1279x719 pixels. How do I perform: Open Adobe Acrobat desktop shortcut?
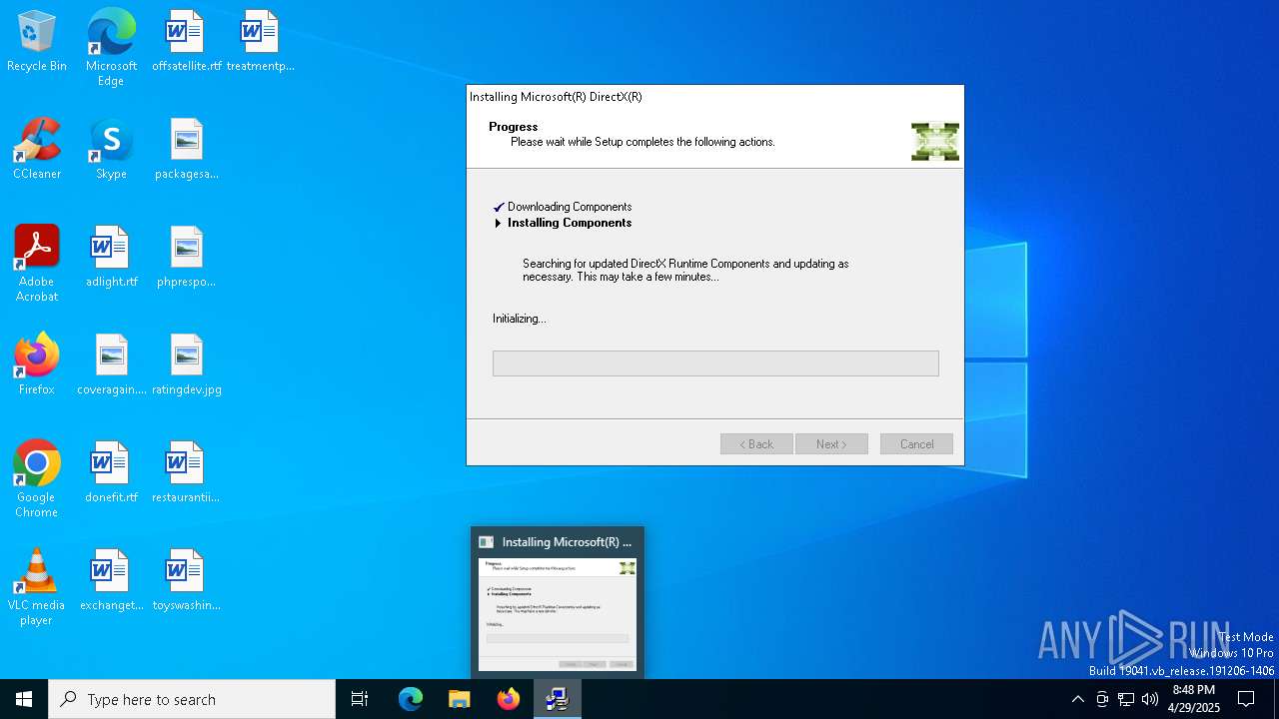tap(37, 264)
